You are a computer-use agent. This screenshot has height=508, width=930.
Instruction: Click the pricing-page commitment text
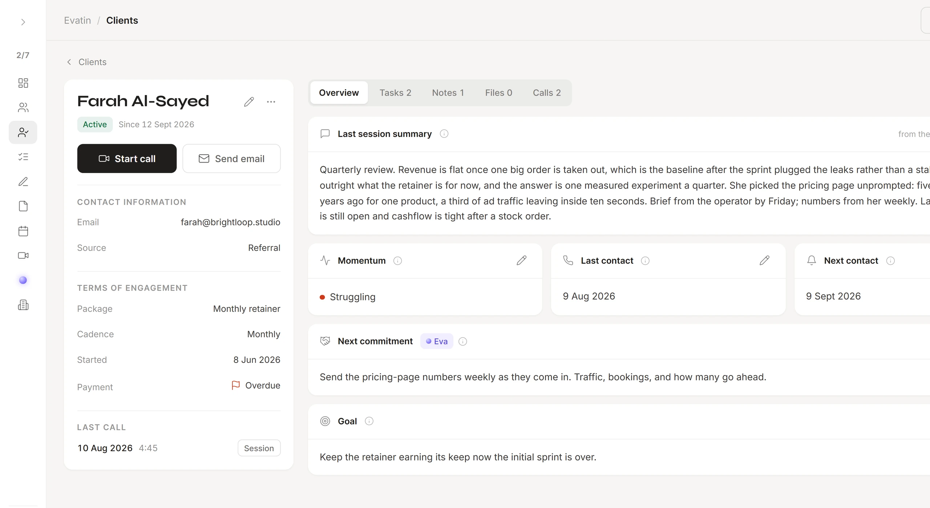tap(543, 377)
